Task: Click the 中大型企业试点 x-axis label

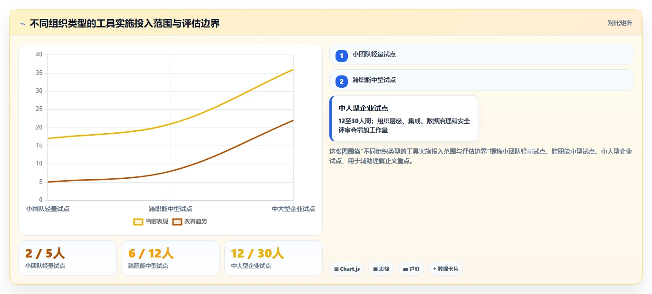Action: pos(293,209)
